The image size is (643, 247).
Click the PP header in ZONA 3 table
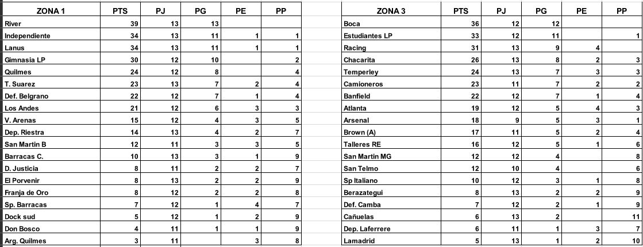tap(622, 11)
